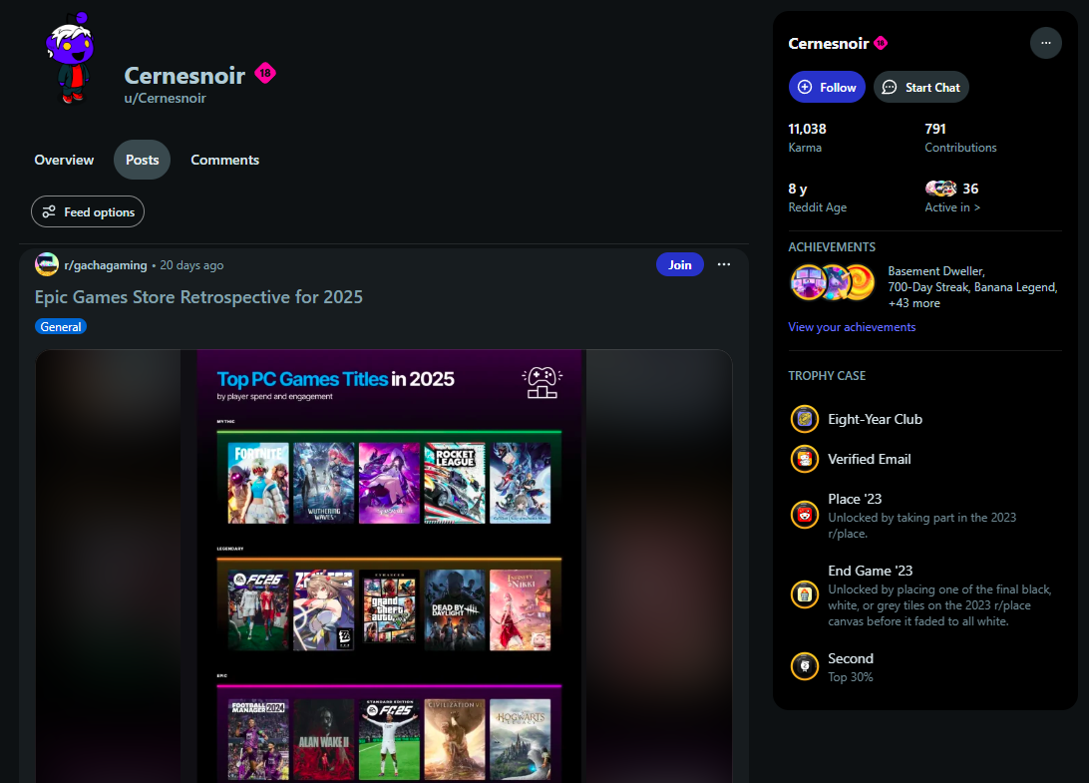Image resolution: width=1089 pixels, height=783 pixels.
Task: Click the Second trophy icon
Action: point(804,666)
